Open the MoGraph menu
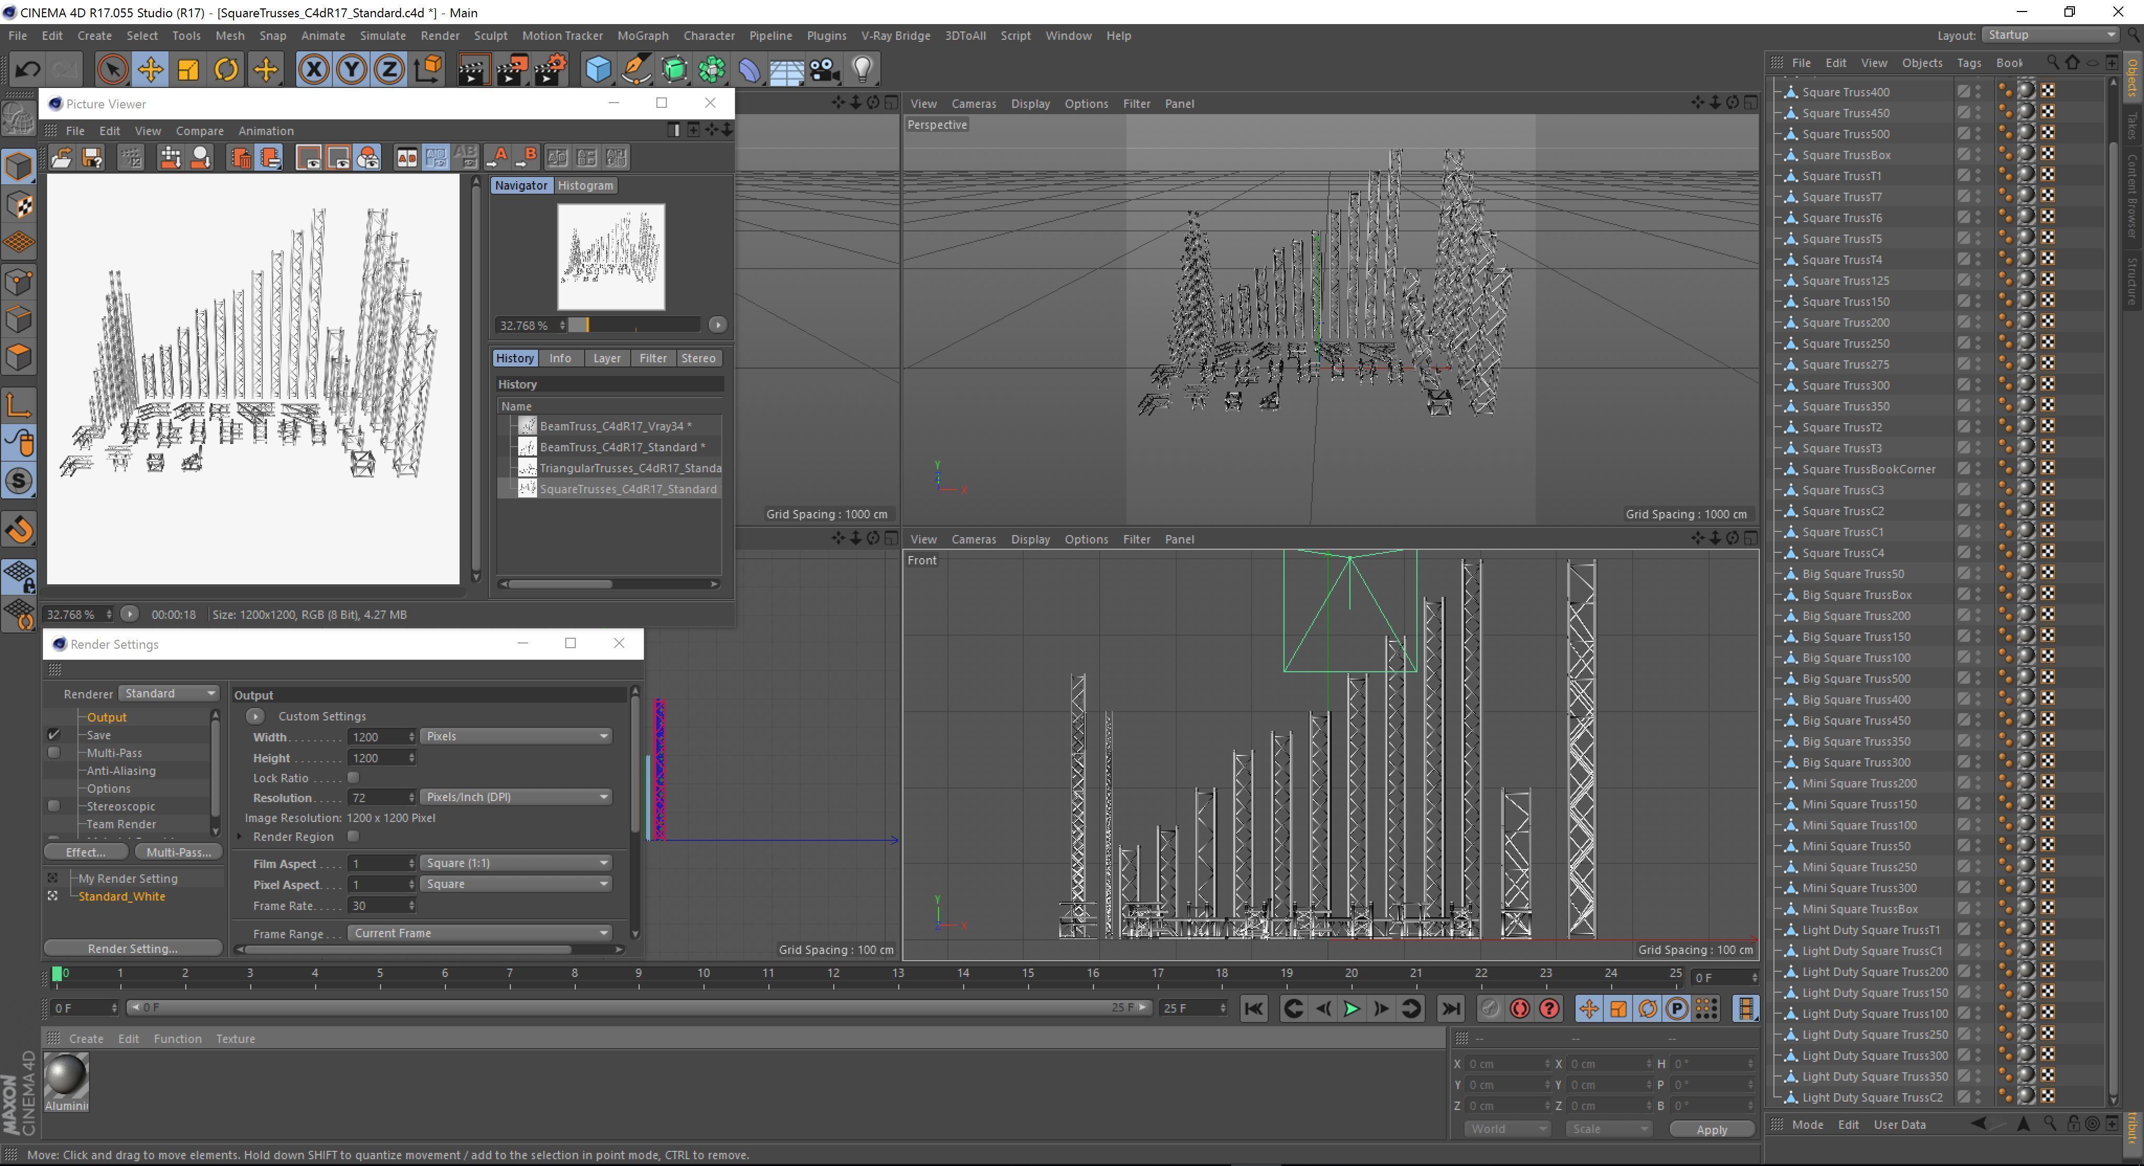The image size is (2144, 1166). click(x=643, y=36)
